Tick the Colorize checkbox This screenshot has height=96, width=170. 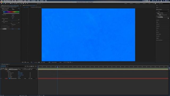[x=12, y=25]
